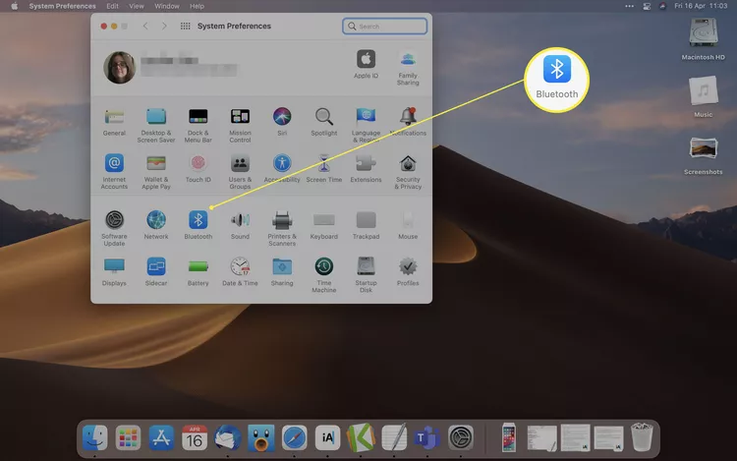
Task: Open Security & Privacy preferences
Action: 408,172
